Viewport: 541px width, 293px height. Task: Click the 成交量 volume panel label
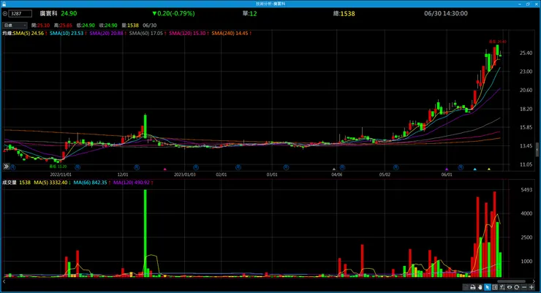10,183
